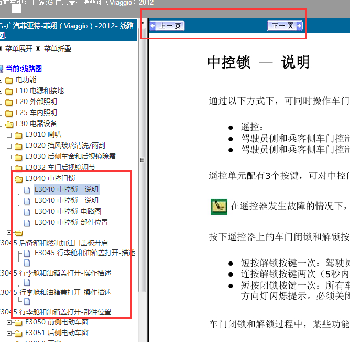This screenshot has width=350, height=342.
Task: Click document icon of 行李舱和油箱盖打开-描述
Action: tap(27, 253)
